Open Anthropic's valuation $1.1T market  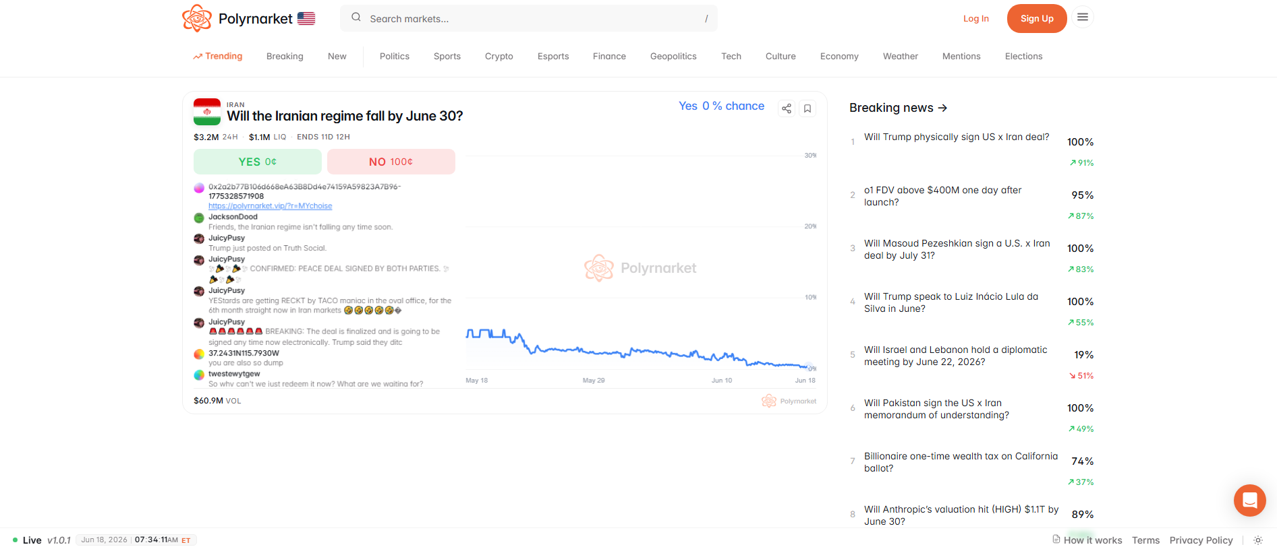point(961,515)
